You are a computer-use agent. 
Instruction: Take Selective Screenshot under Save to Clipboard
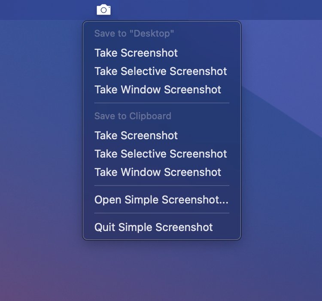click(161, 154)
